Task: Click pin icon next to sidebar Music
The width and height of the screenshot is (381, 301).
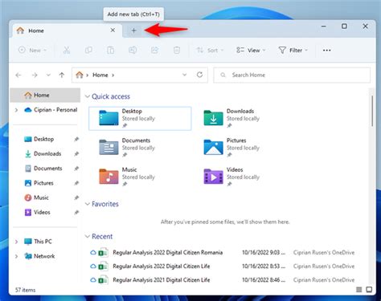Action: tap(76, 197)
